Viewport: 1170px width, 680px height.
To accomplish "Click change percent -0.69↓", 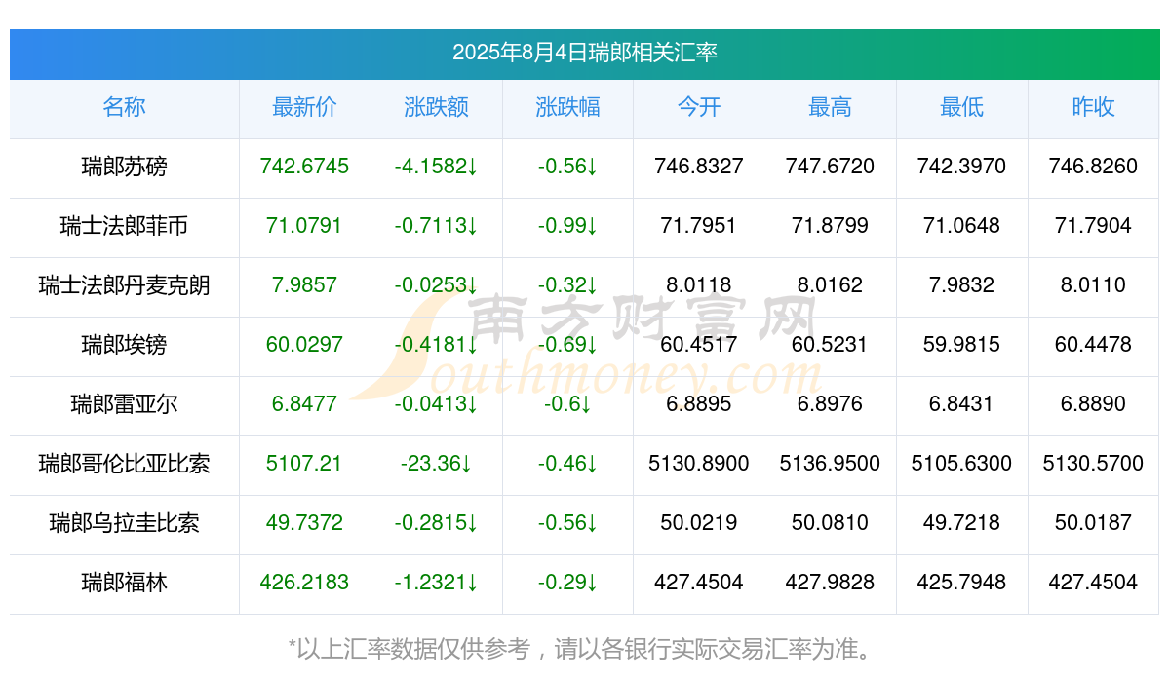I will [567, 344].
